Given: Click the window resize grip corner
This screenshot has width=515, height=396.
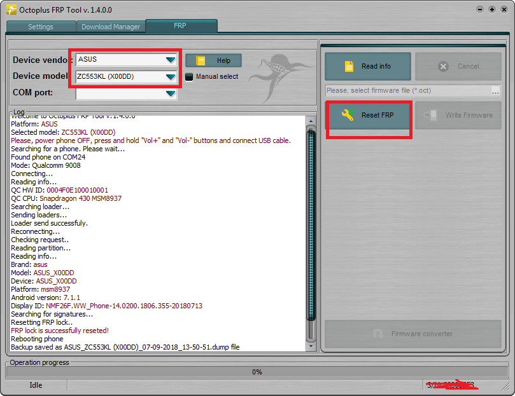Looking at the screenshot, I should 505,387.
